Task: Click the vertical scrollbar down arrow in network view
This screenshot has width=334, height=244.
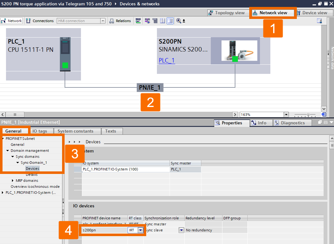Action: [324, 109]
